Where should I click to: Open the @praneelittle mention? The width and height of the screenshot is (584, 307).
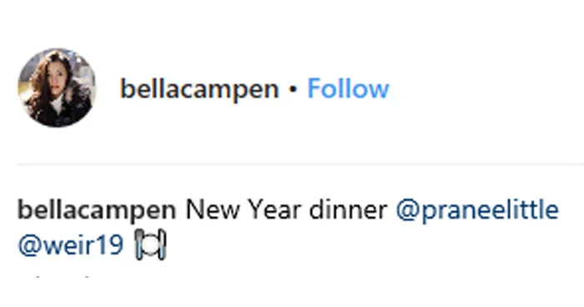(x=477, y=210)
